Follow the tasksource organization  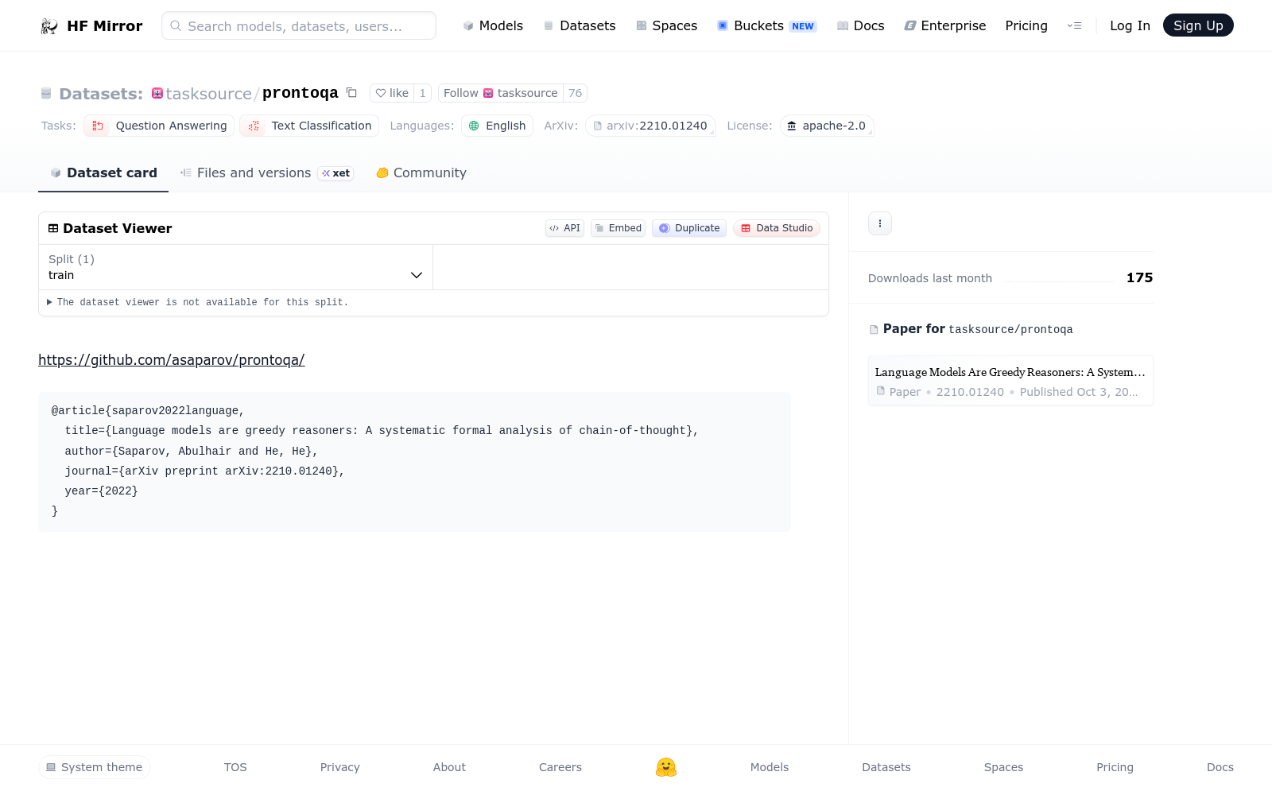[x=501, y=93]
